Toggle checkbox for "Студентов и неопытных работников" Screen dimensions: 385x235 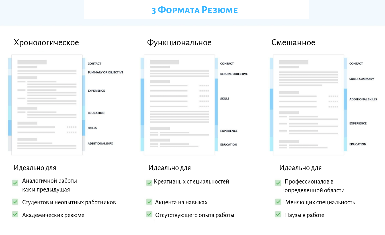(x=15, y=202)
